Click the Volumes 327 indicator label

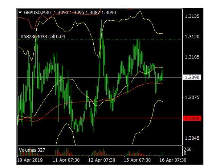(32, 150)
